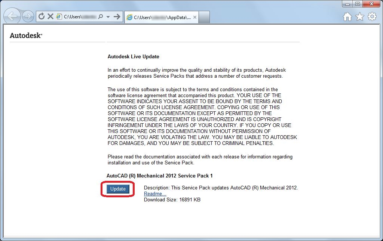This screenshot has width=383, height=241.
Task: Click the Autodesk logo
Action: [25, 35]
